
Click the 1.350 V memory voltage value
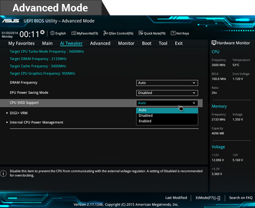pos(238,119)
